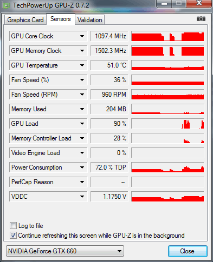213x262 pixels.
Task: Enable the Log to file checkbox
Action: click(13, 225)
